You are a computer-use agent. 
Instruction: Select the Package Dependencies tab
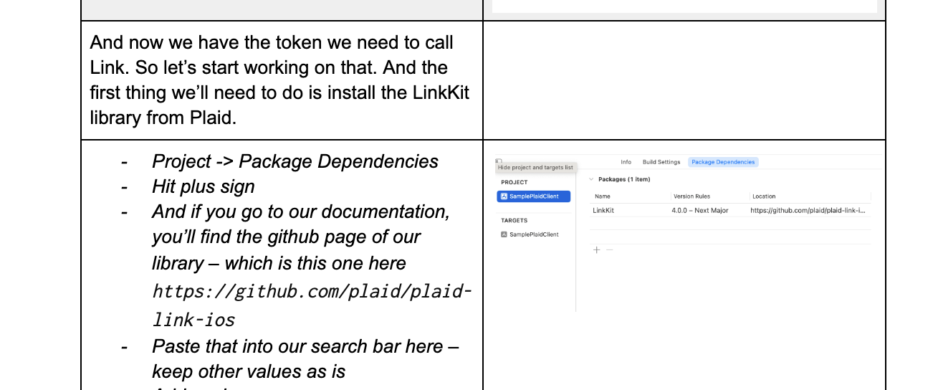click(x=722, y=162)
